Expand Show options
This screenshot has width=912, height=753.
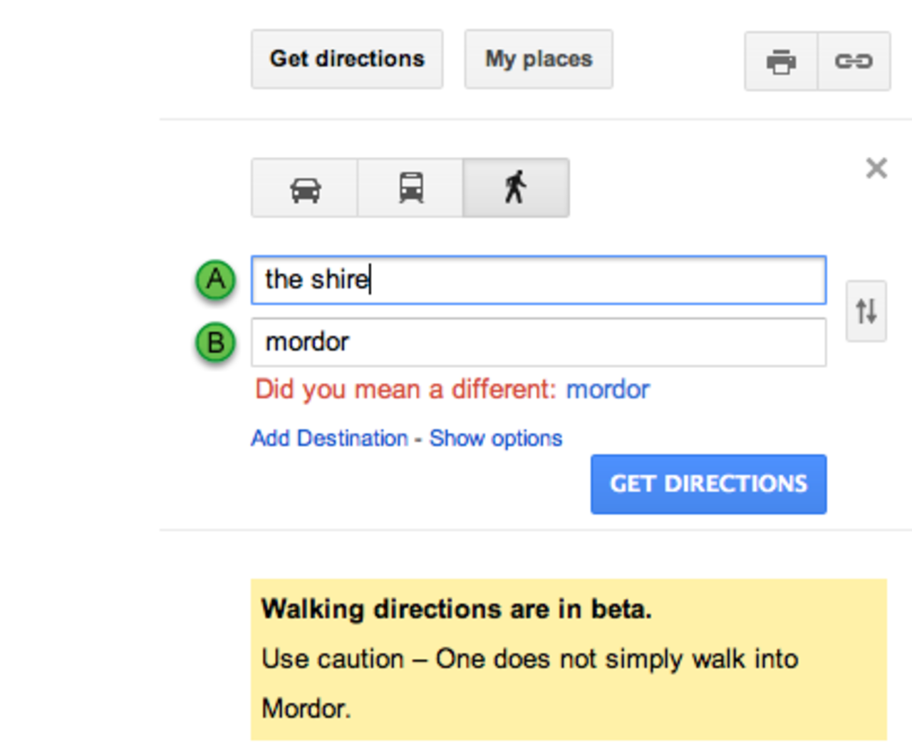click(496, 438)
